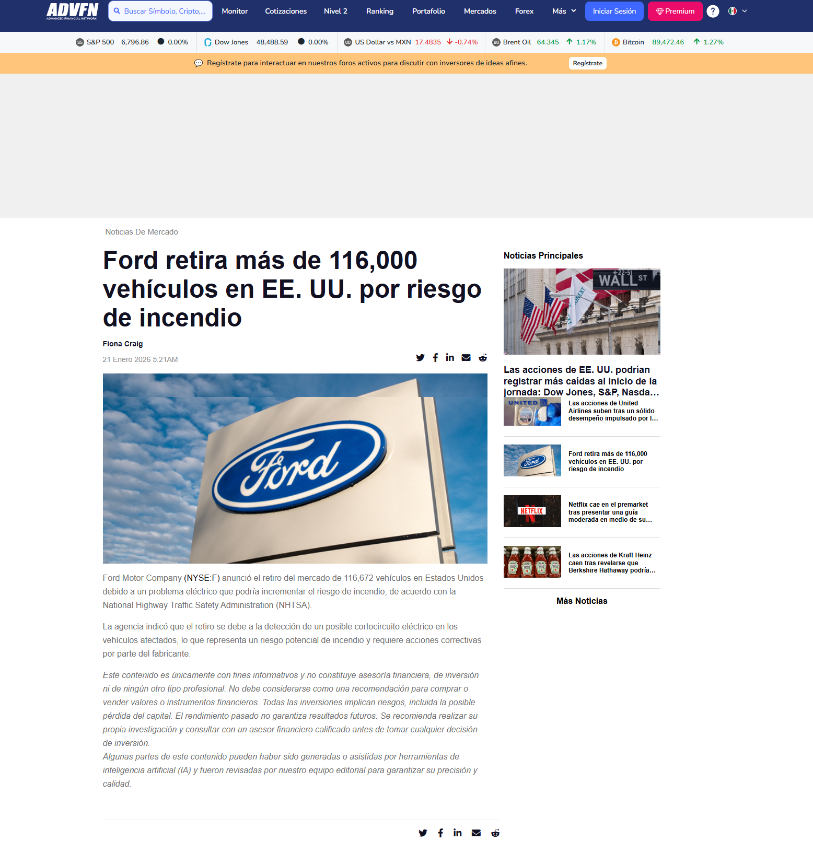Click the Brent Oil ticker icon

[496, 42]
